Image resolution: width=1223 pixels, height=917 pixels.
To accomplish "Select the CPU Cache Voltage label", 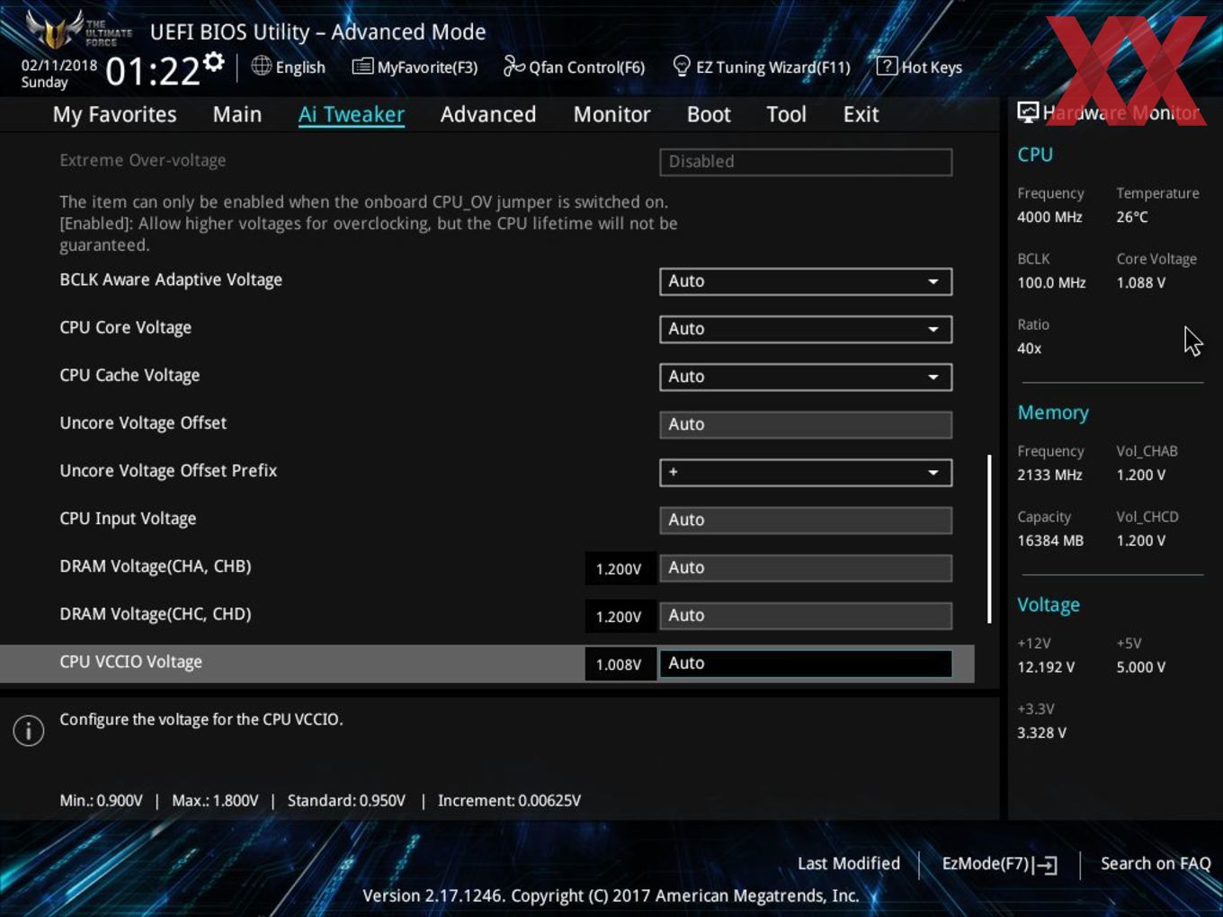I will tap(129, 376).
